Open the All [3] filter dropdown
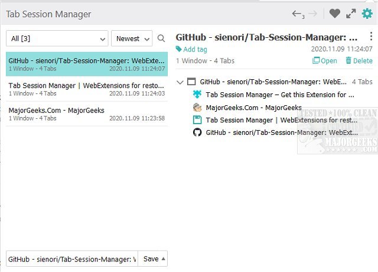378x272 pixels. click(57, 39)
